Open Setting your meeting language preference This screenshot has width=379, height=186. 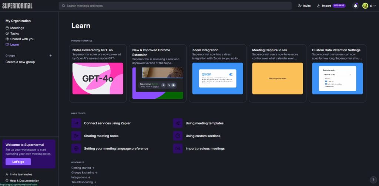(x=116, y=149)
